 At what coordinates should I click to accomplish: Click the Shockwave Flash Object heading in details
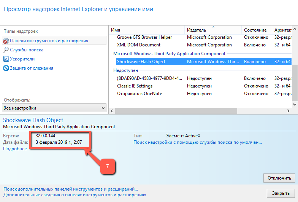tap(33, 120)
